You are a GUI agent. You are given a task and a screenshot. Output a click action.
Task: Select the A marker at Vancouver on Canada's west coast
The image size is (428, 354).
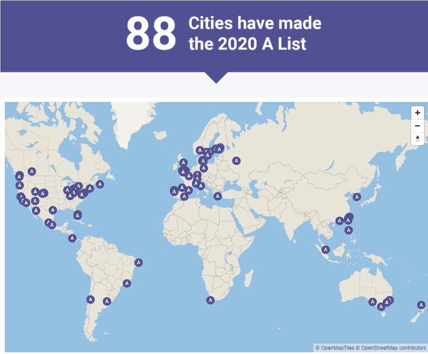tap(19, 176)
